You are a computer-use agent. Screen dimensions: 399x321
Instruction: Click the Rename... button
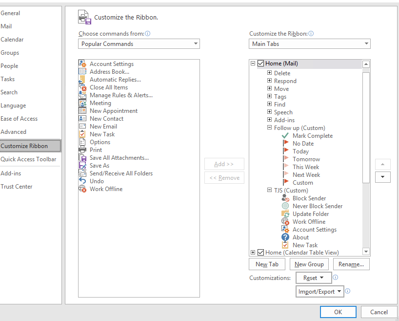coord(351,264)
